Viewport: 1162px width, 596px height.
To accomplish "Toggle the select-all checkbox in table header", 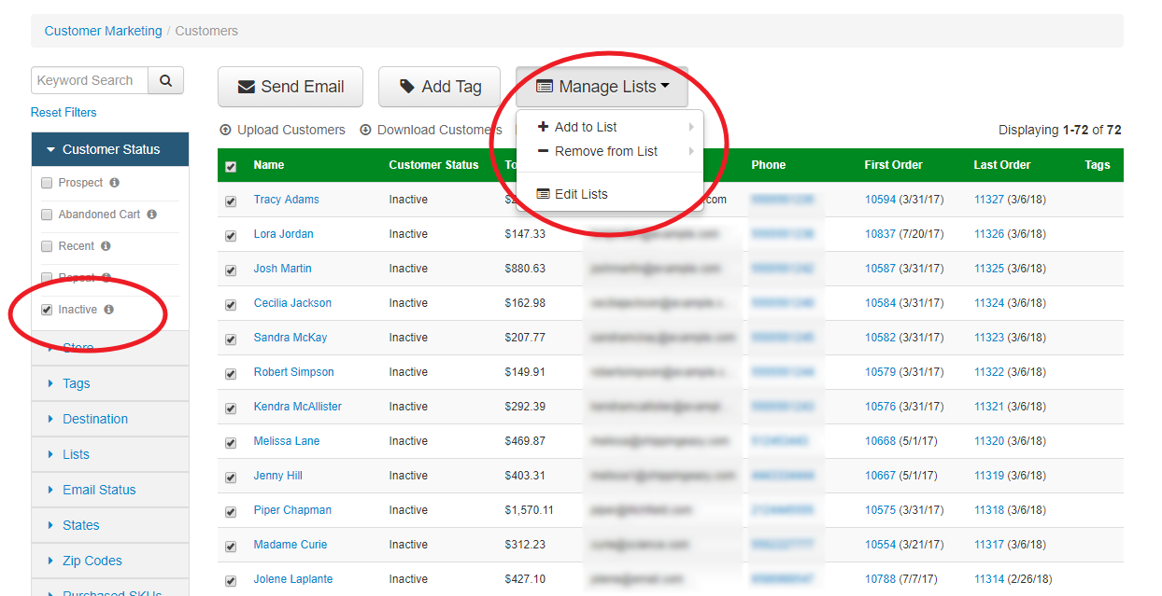I will click(x=231, y=166).
